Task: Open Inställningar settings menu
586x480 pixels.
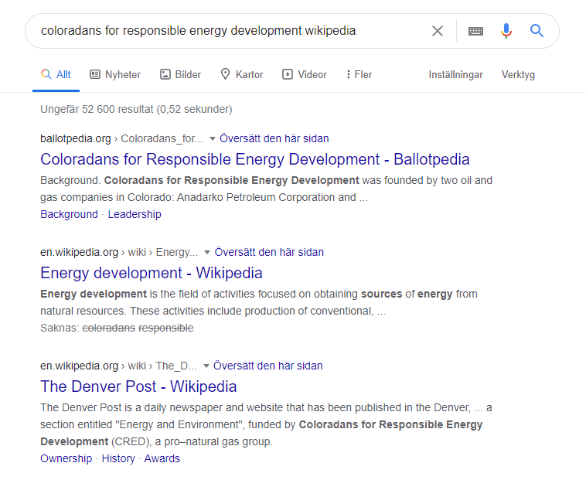Action: [x=455, y=75]
